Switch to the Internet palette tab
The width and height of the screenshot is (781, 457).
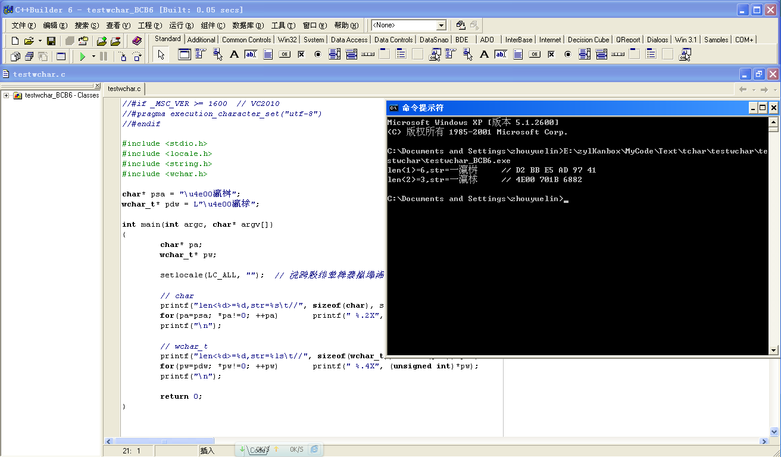tap(550, 40)
